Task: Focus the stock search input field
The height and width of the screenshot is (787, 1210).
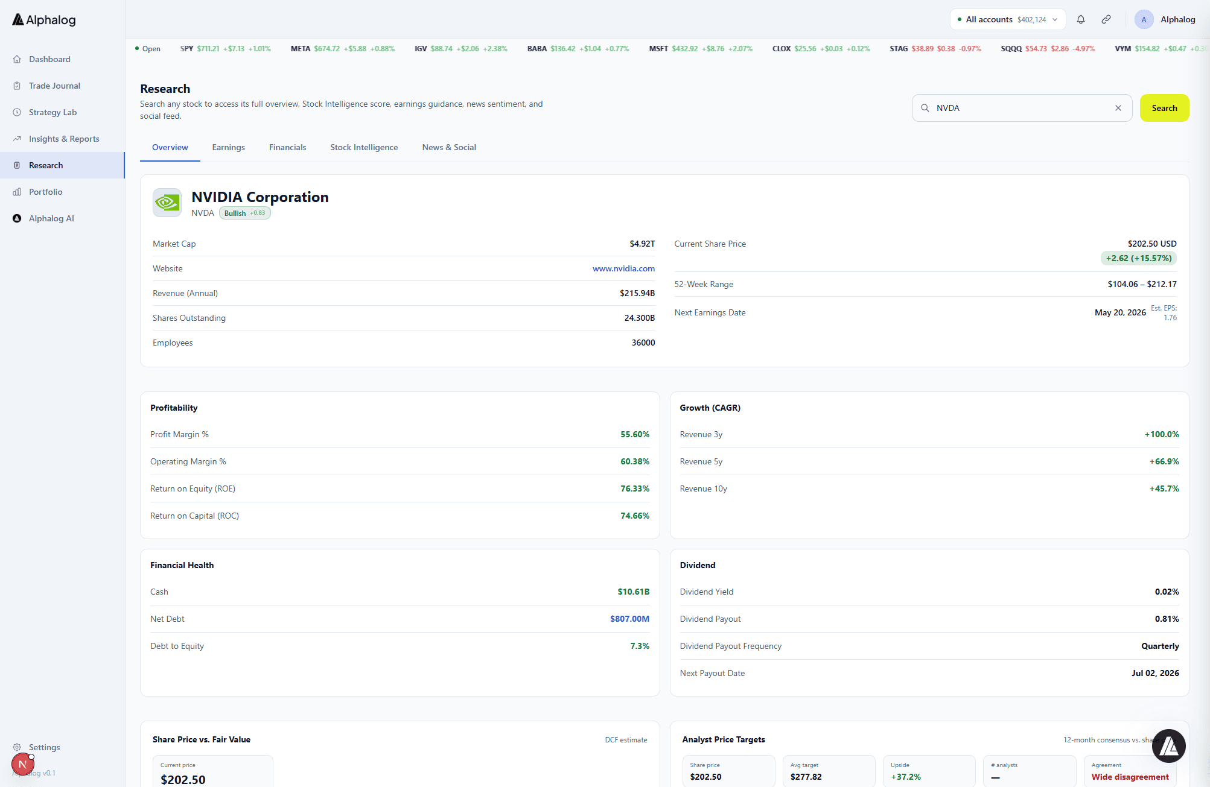Action: [1022, 108]
